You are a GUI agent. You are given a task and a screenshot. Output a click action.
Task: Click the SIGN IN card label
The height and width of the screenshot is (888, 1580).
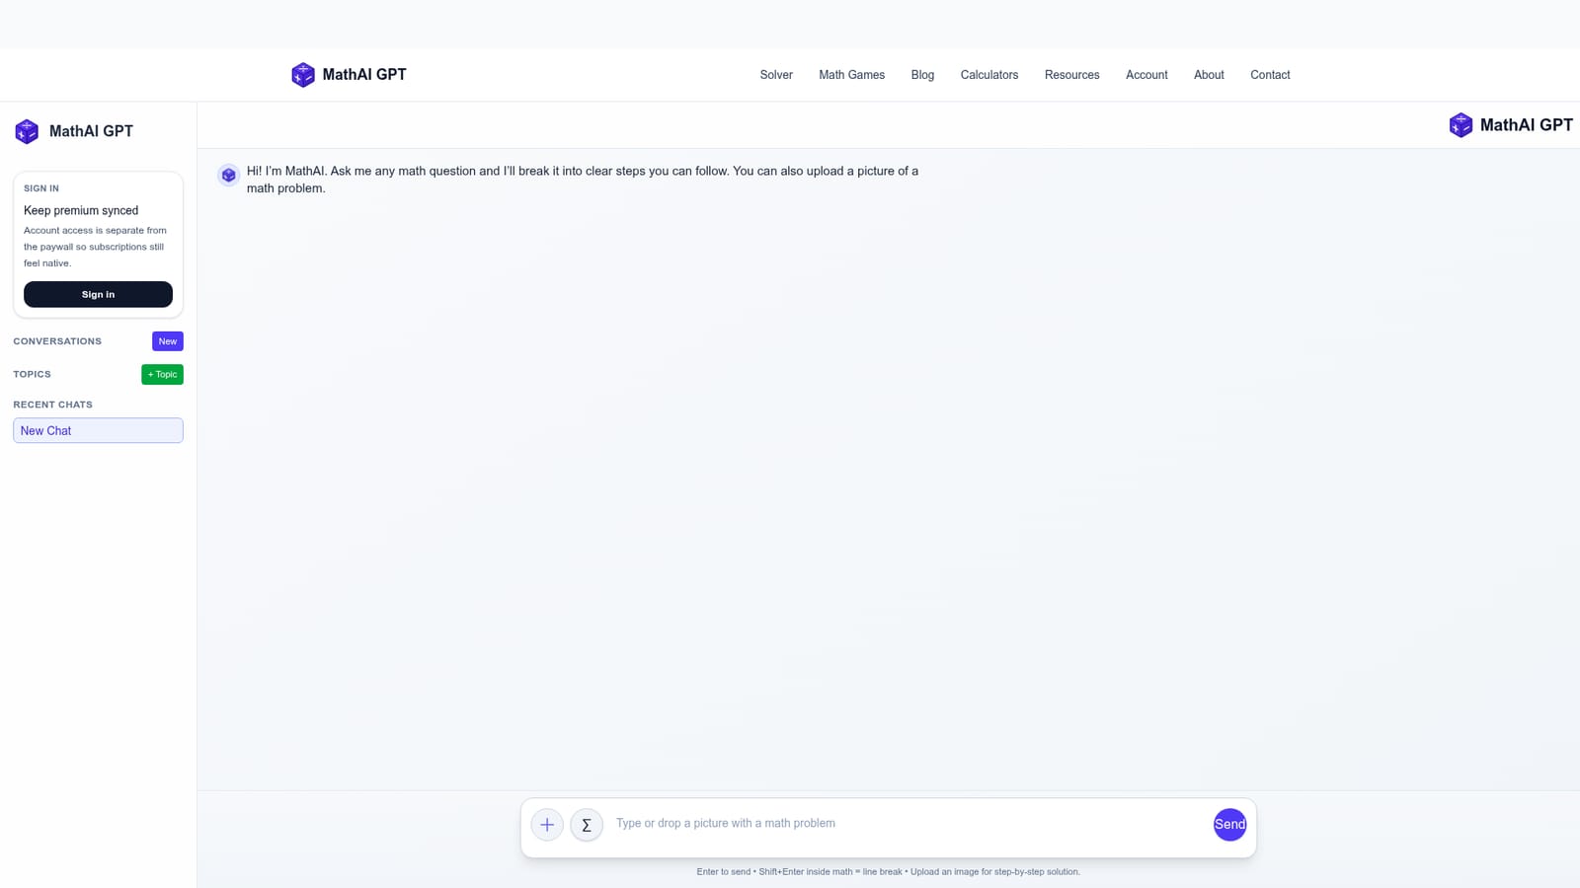(41, 188)
